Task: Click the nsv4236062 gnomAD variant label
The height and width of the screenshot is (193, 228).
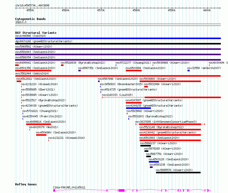Action: coord(168,132)
